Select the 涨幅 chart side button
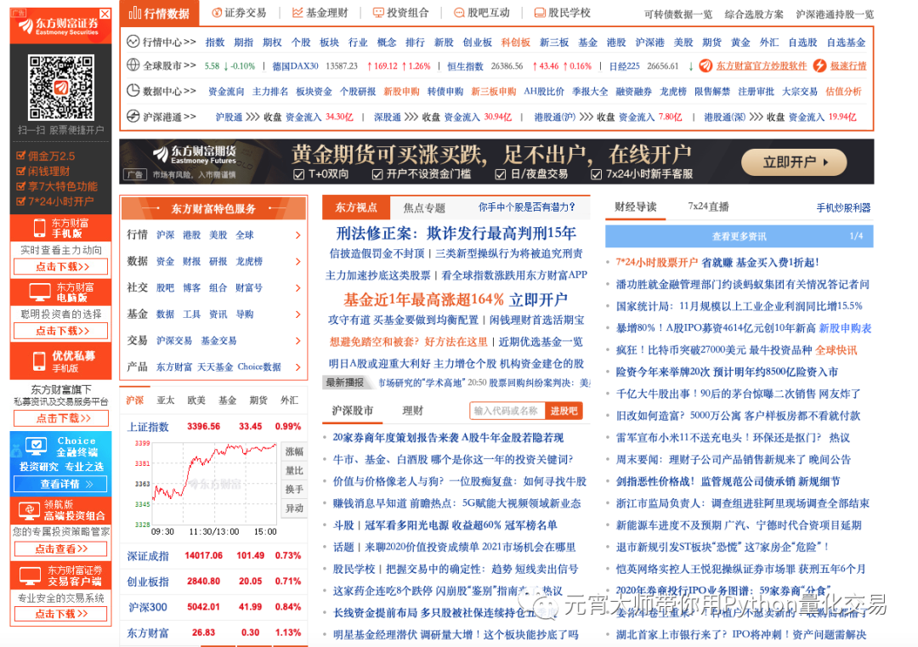Viewport: 918px width, 647px height. click(x=294, y=451)
